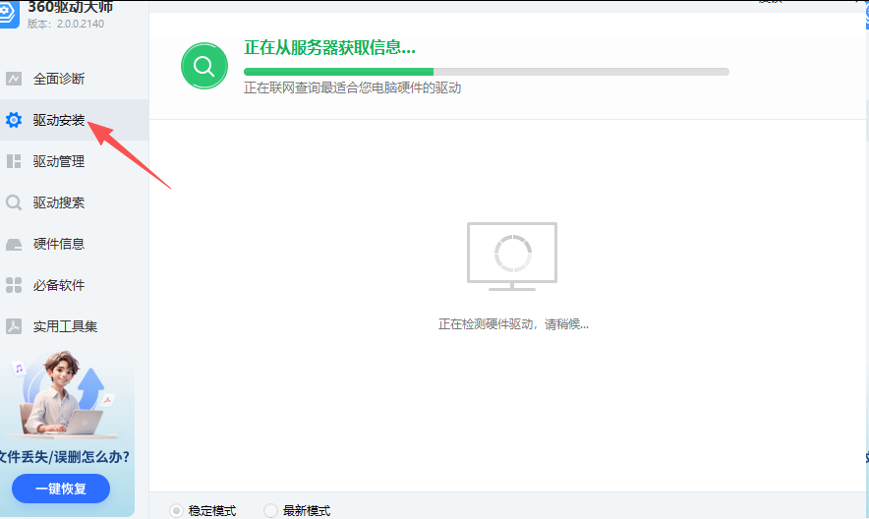Select the 驱动安装 menu item
The width and height of the screenshot is (869, 519).
click(x=75, y=120)
